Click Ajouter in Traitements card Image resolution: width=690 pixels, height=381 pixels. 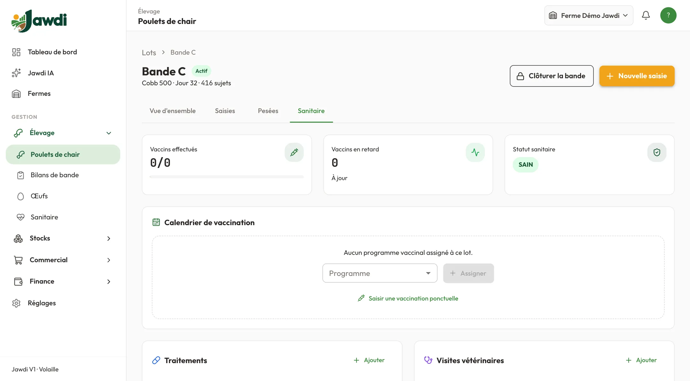[369, 360]
